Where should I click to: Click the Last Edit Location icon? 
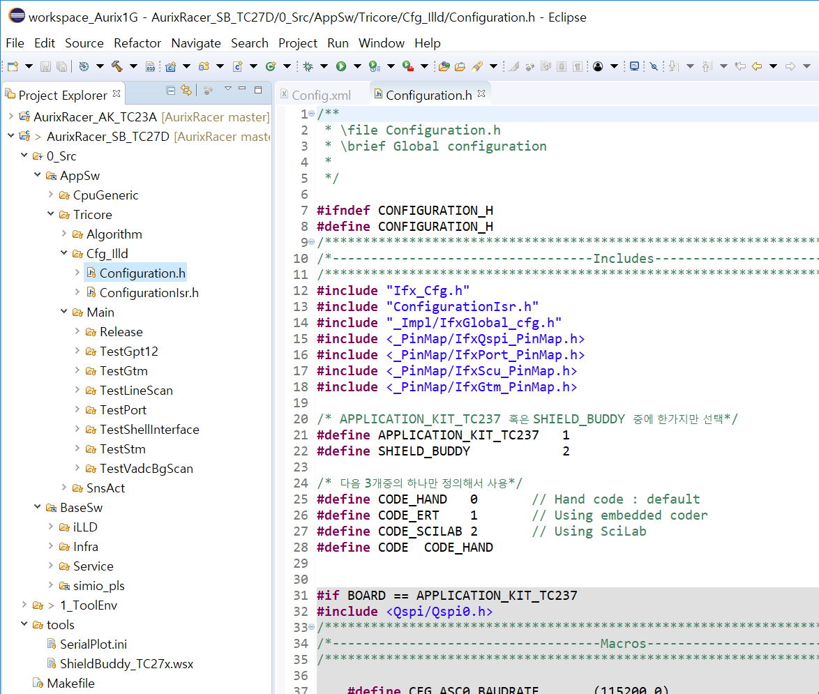pyautogui.click(x=740, y=66)
